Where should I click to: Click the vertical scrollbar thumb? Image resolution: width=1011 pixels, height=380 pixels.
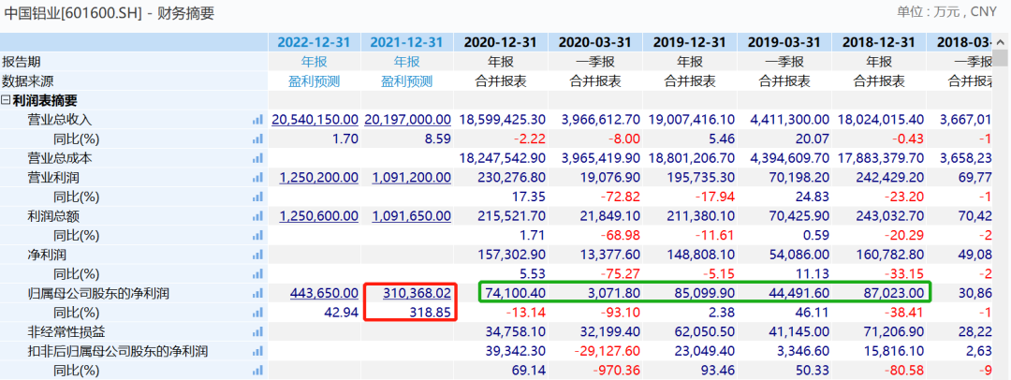1000,57
